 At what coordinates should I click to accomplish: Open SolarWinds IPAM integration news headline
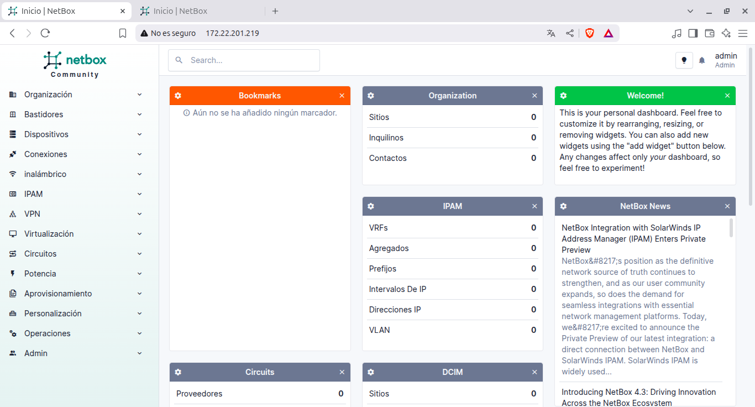(x=633, y=239)
